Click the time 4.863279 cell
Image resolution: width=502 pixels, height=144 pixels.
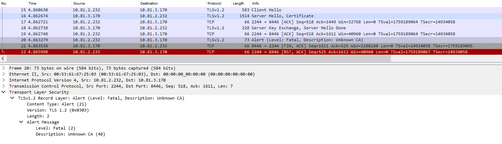(38, 40)
